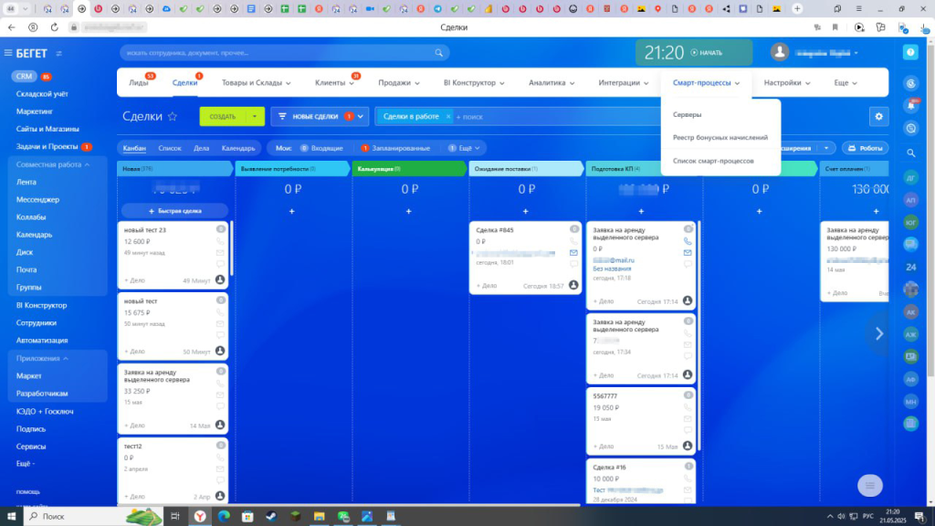The height and width of the screenshot is (526, 935).
Task: Start the workday with НАЧАТЬ timer
Action: coord(706,53)
